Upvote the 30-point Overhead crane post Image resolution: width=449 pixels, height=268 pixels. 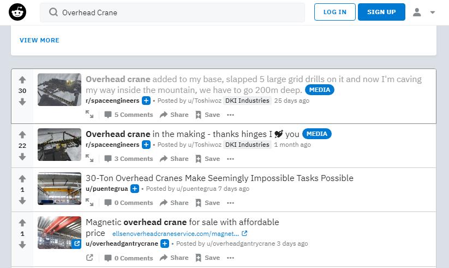tap(22, 80)
